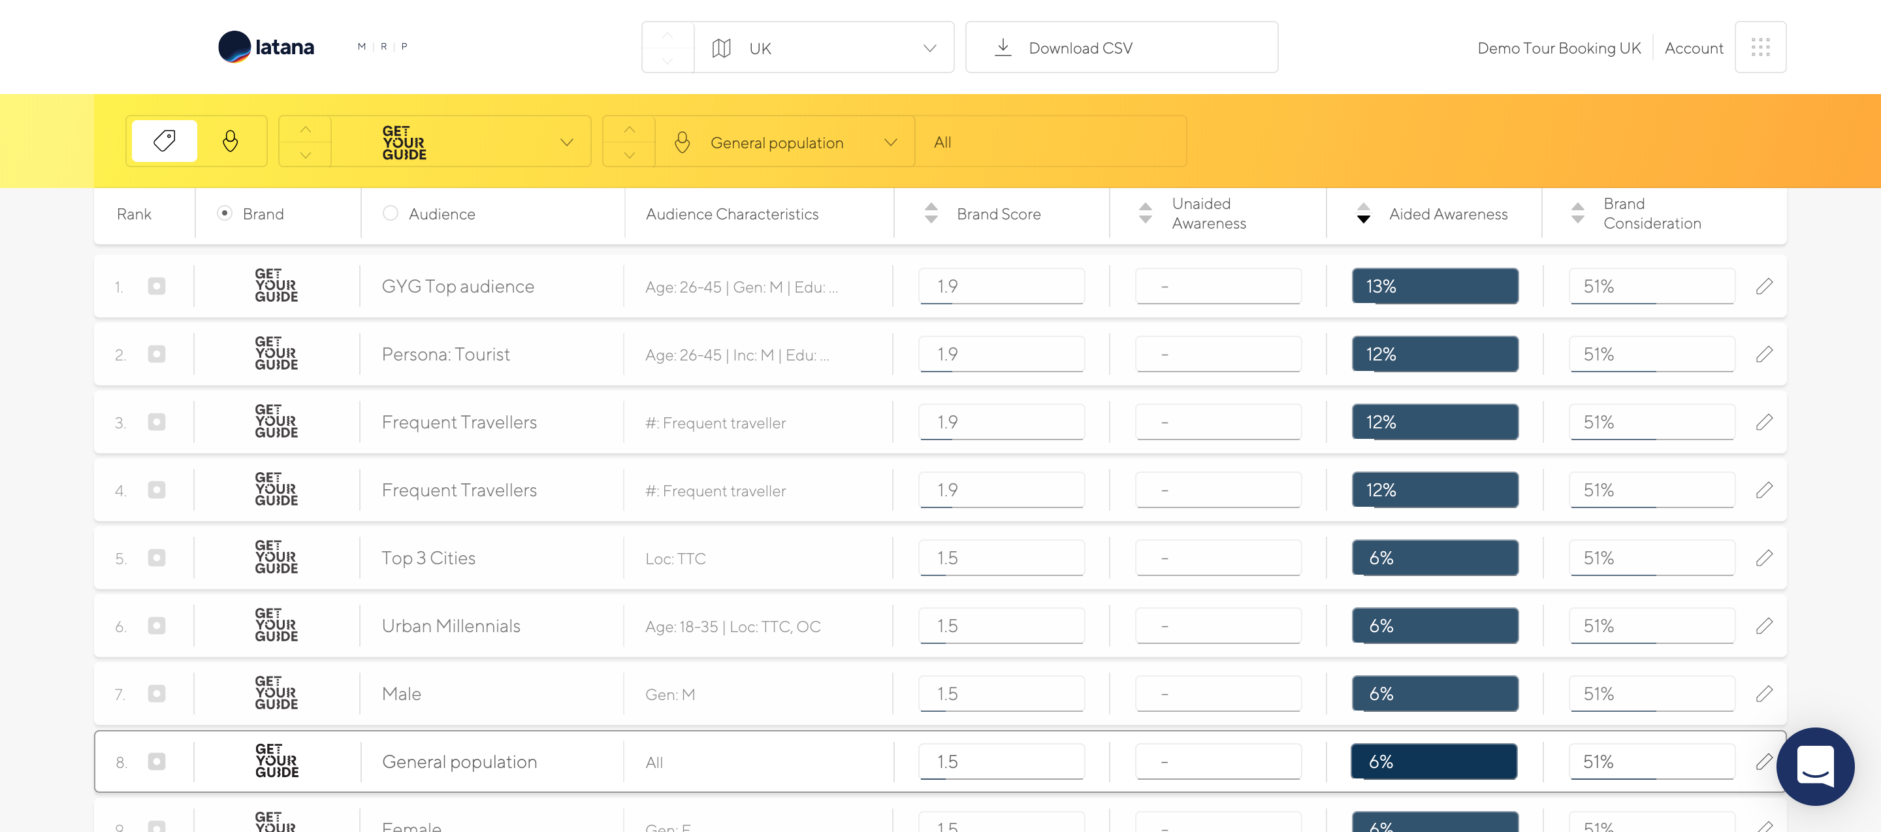
Task: Tick checkbox for rank 2 row
Action: click(156, 354)
